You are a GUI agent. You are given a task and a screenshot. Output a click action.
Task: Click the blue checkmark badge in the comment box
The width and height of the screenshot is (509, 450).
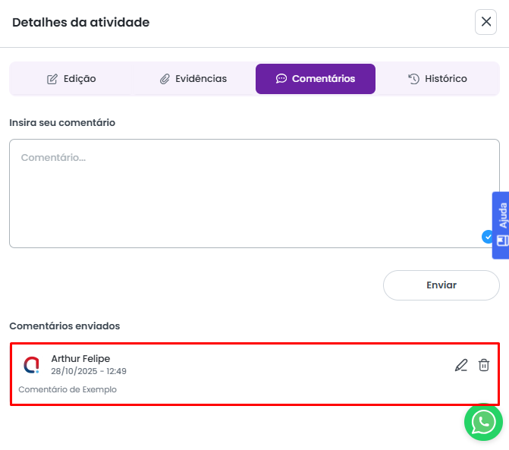pos(488,237)
